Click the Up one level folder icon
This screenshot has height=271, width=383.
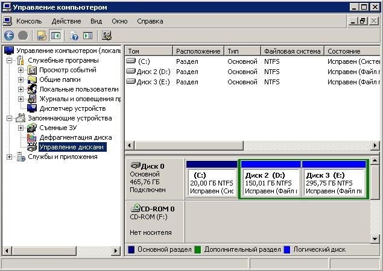pos(42,36)
